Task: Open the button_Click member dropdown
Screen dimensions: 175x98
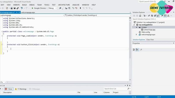Action: (x=130, y=15)
